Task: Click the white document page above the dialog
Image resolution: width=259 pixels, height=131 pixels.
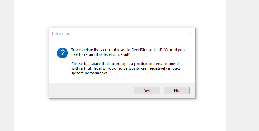Action: pyautogui.click(x=120, y=14)
